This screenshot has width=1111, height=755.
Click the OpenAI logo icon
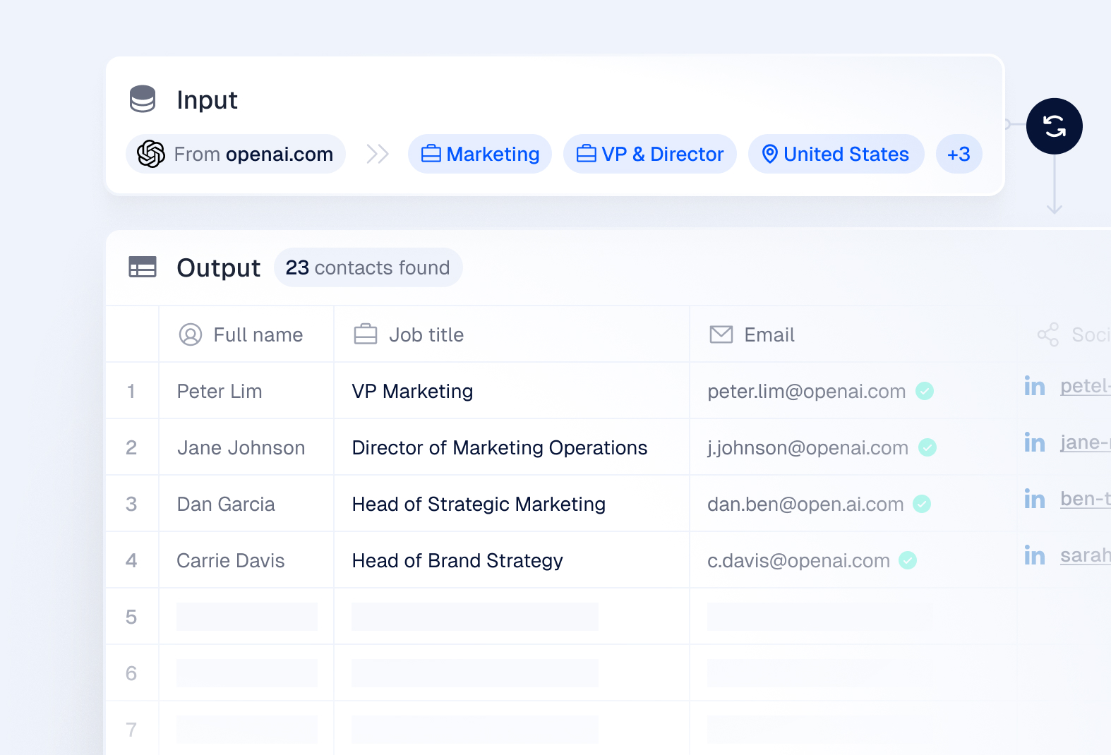coord(151,154)
